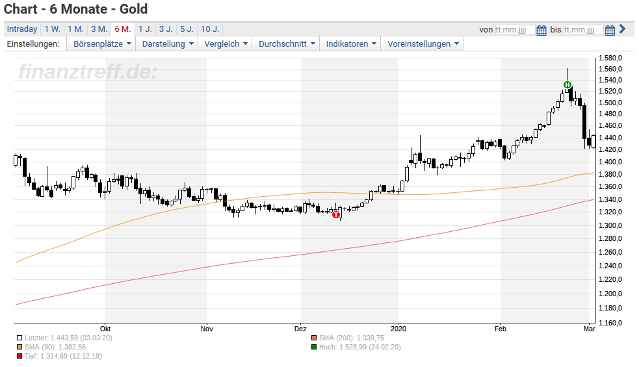Select the 3 J. time range tab

166,29
